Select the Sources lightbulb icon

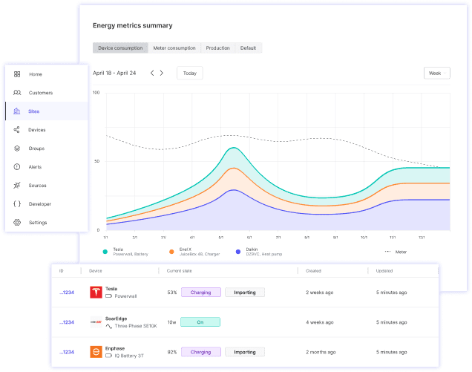(17, 186)
